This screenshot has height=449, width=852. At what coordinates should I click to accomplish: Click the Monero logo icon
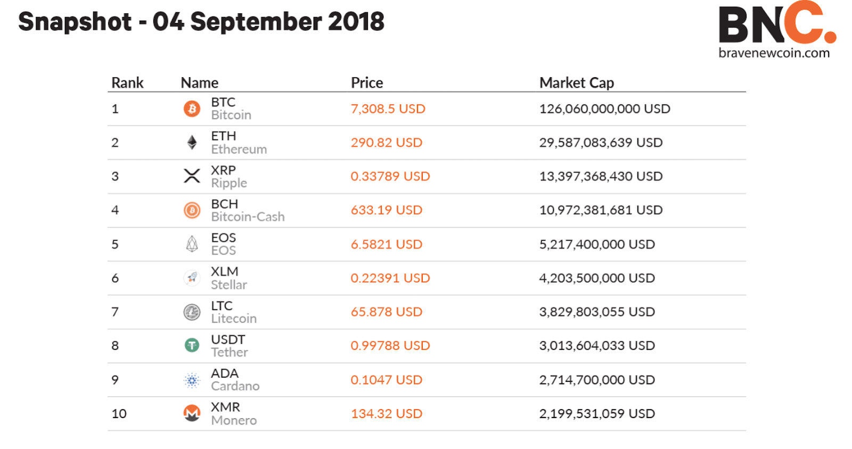pos(192,413)
